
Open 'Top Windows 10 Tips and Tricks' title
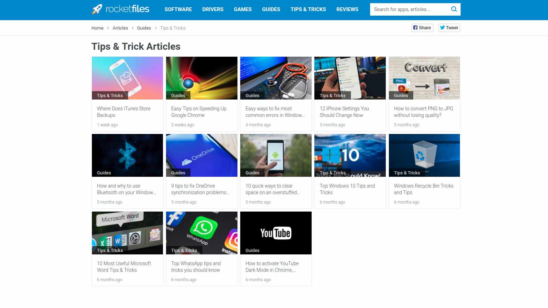coord(347,189)
